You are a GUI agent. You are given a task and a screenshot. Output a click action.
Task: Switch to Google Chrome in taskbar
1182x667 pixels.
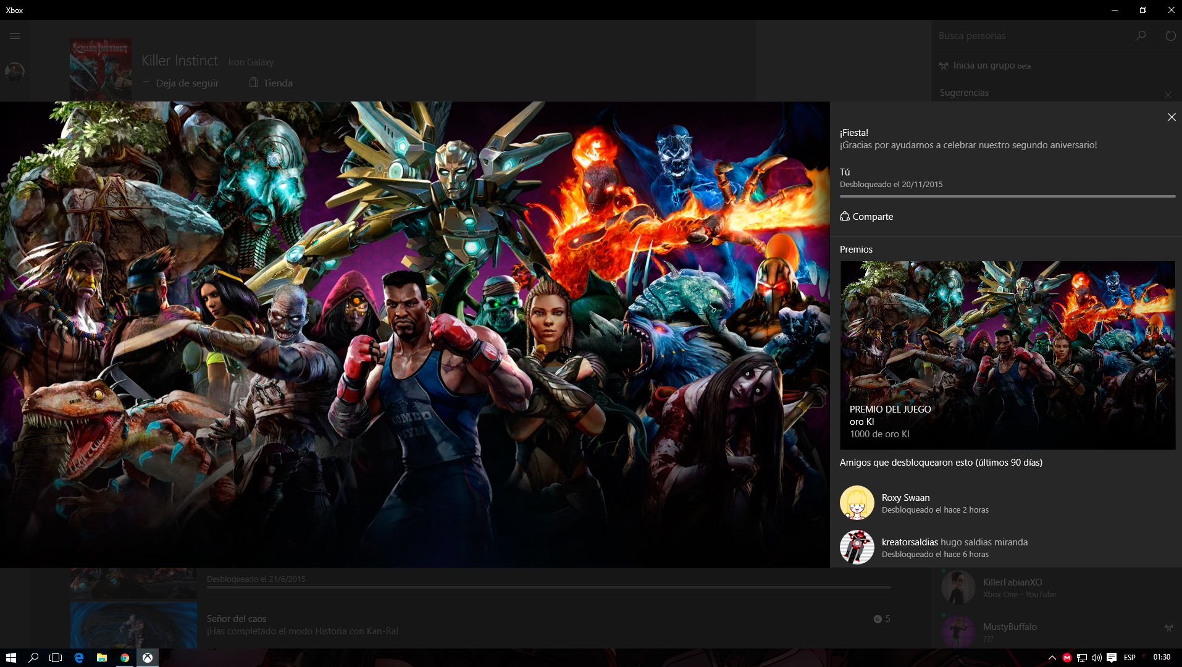125,658
